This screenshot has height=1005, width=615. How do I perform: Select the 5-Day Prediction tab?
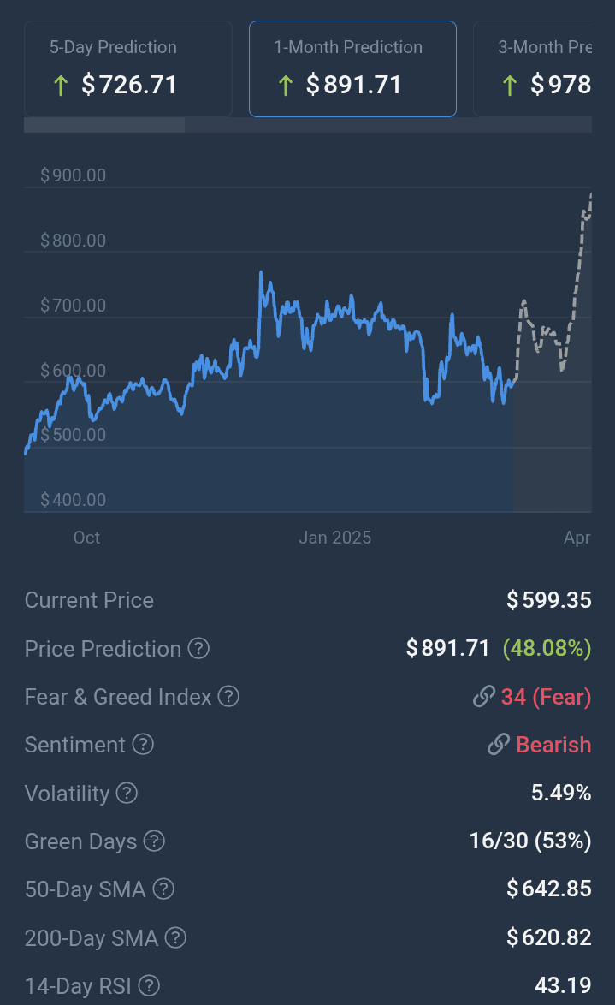128,68
